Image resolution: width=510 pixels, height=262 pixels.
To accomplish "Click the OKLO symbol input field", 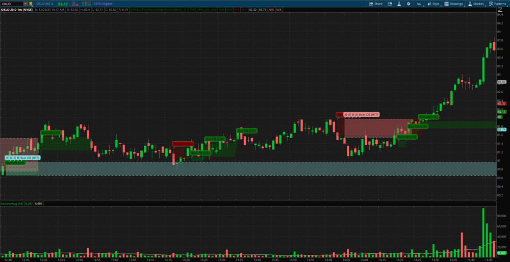I will click(x=12, y=4).
